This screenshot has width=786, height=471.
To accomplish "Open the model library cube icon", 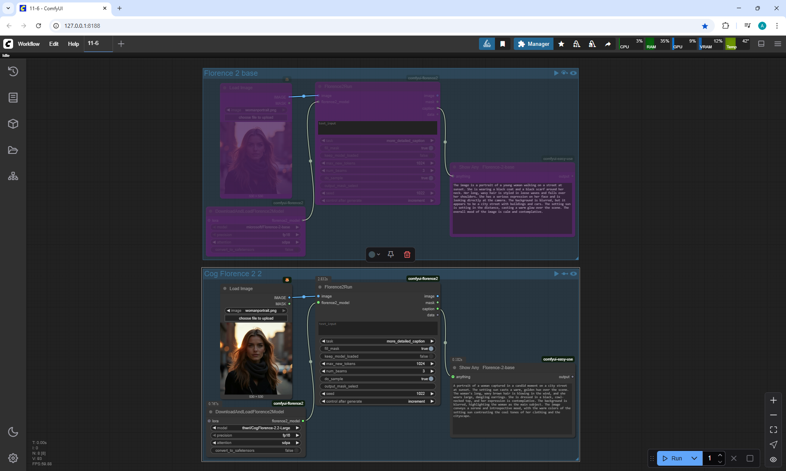I will tap(13, 124).
